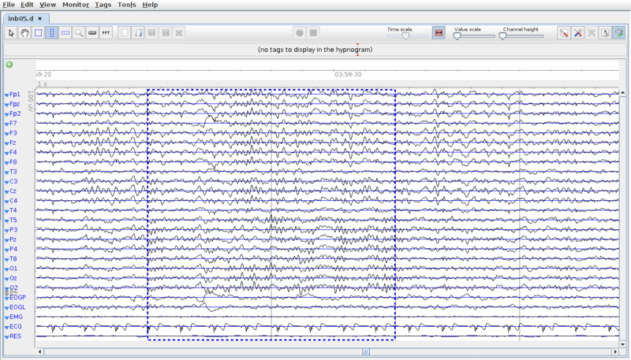This screenshot has width=631, height=360.
Task: Open the ECG channel dropdown arrow
Action: [6, 326]
